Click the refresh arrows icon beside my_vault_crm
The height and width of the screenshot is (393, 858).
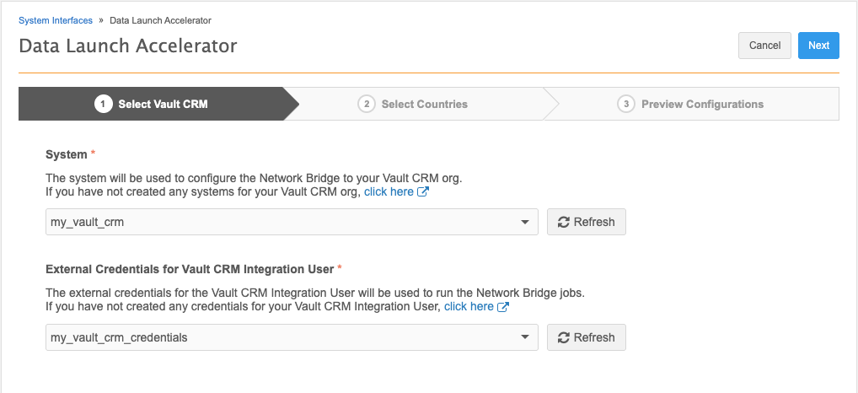pos(564,223)
